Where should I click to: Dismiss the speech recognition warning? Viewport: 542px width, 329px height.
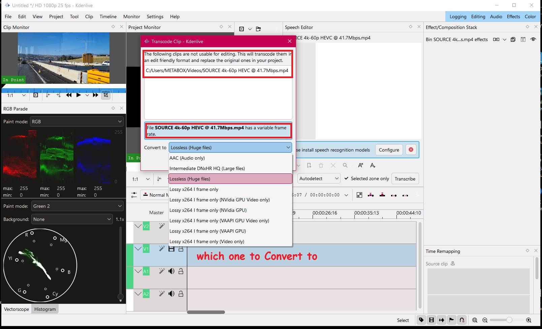click(x=411, y=150)
